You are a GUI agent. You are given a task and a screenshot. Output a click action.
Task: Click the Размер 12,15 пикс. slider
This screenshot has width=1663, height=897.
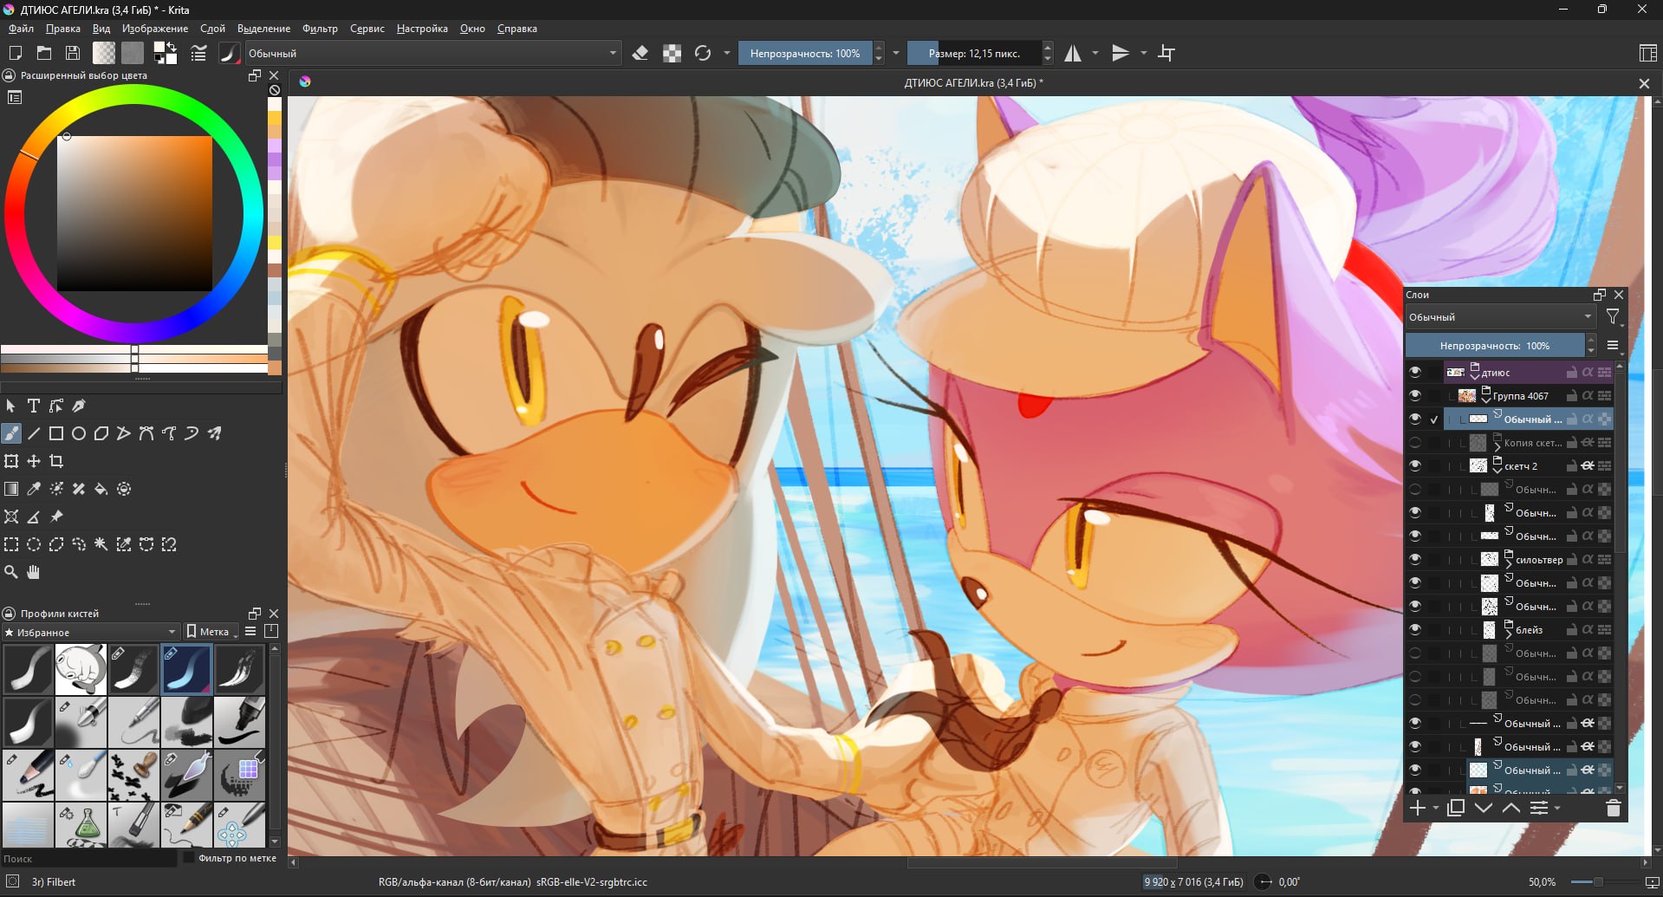(x=974, y=53)
